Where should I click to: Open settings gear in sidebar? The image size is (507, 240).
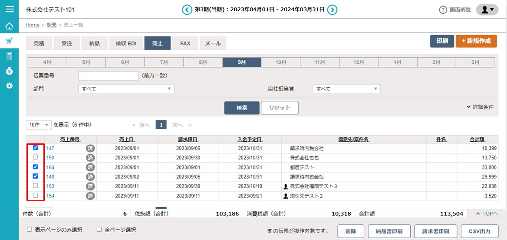9,86
